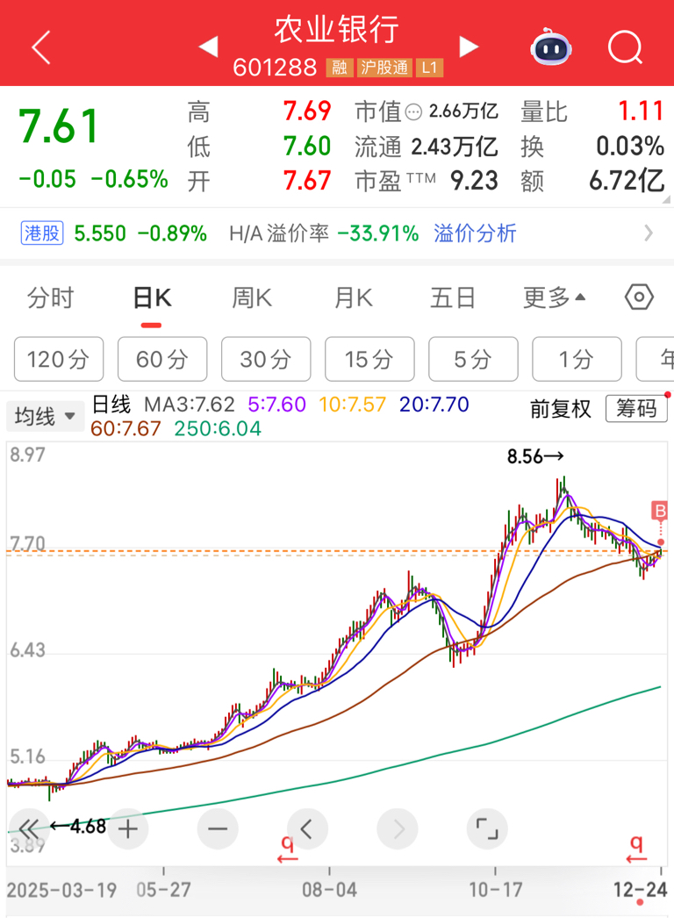The width and height of the screenshot is (674, 918).
Task: Tap the 250:6.04 moving average value
Action: 218,428
